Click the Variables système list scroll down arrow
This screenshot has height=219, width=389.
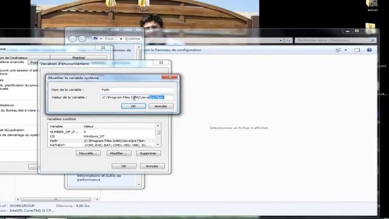point(158,145)
